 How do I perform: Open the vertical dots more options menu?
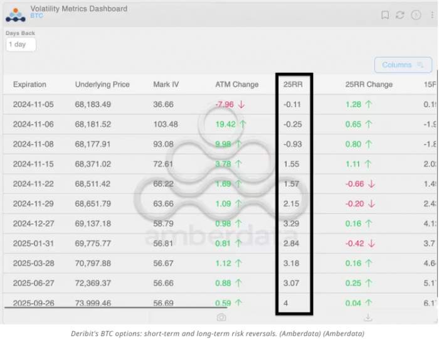(x=430, y=14)
